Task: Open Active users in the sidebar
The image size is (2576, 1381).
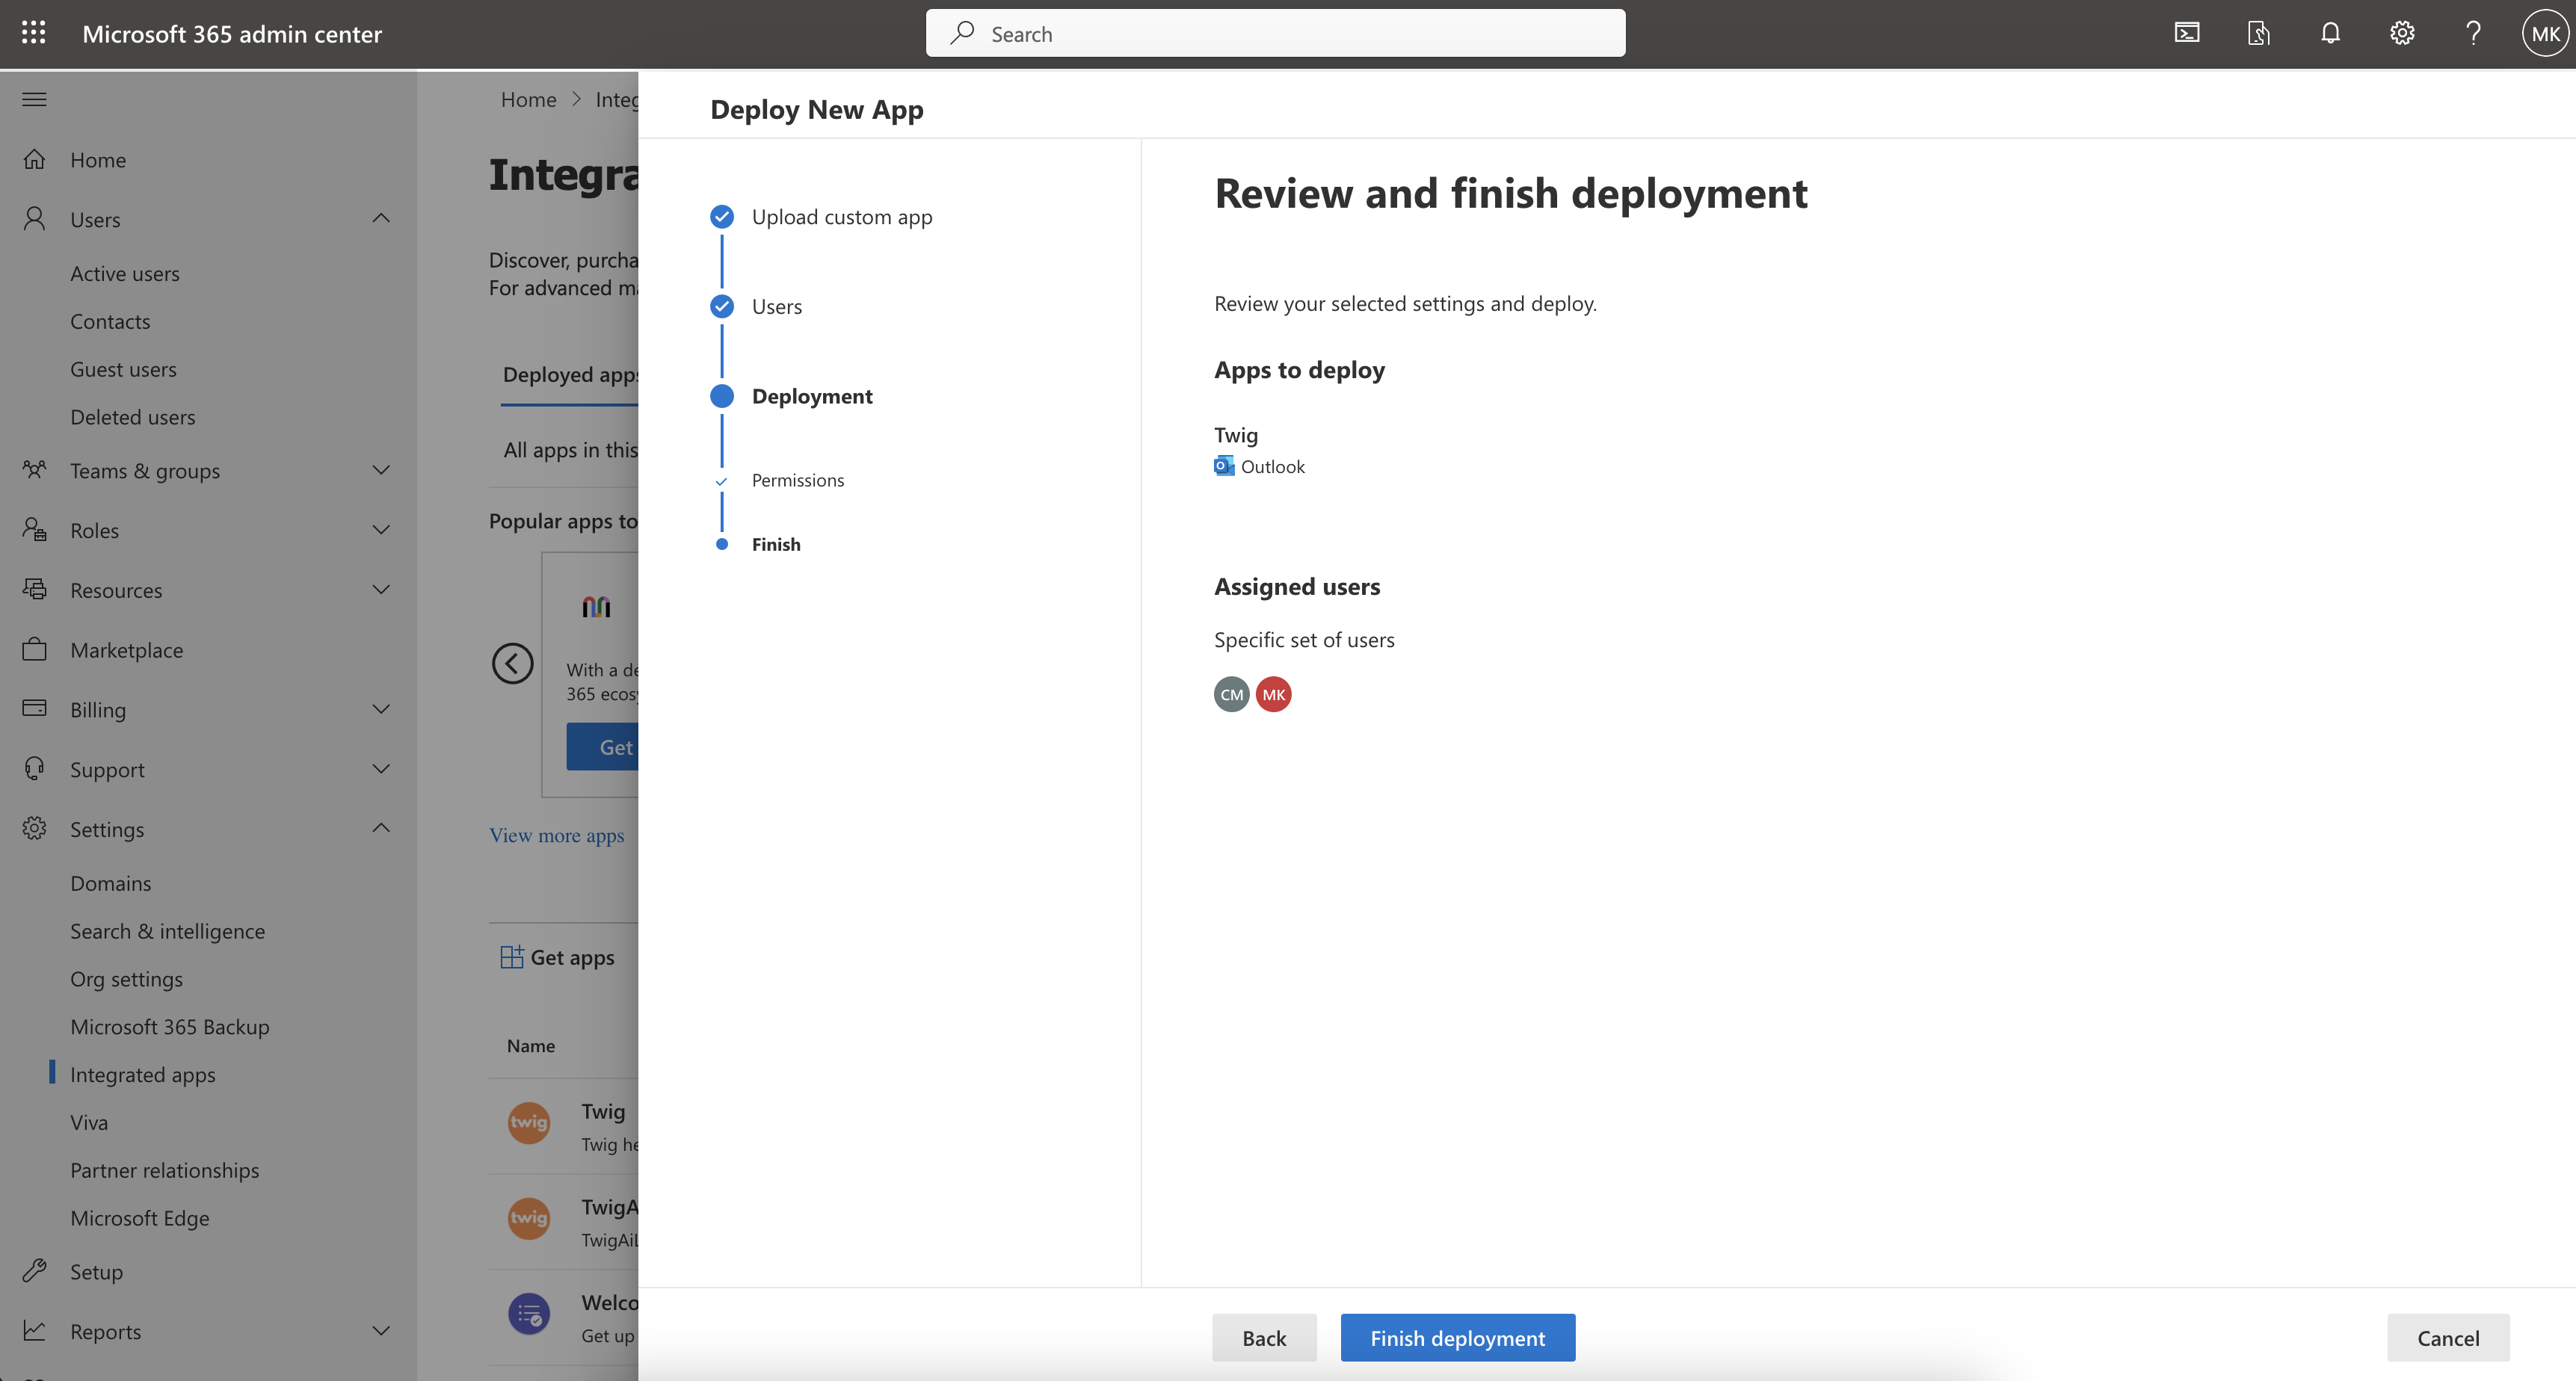Action: 125,273
